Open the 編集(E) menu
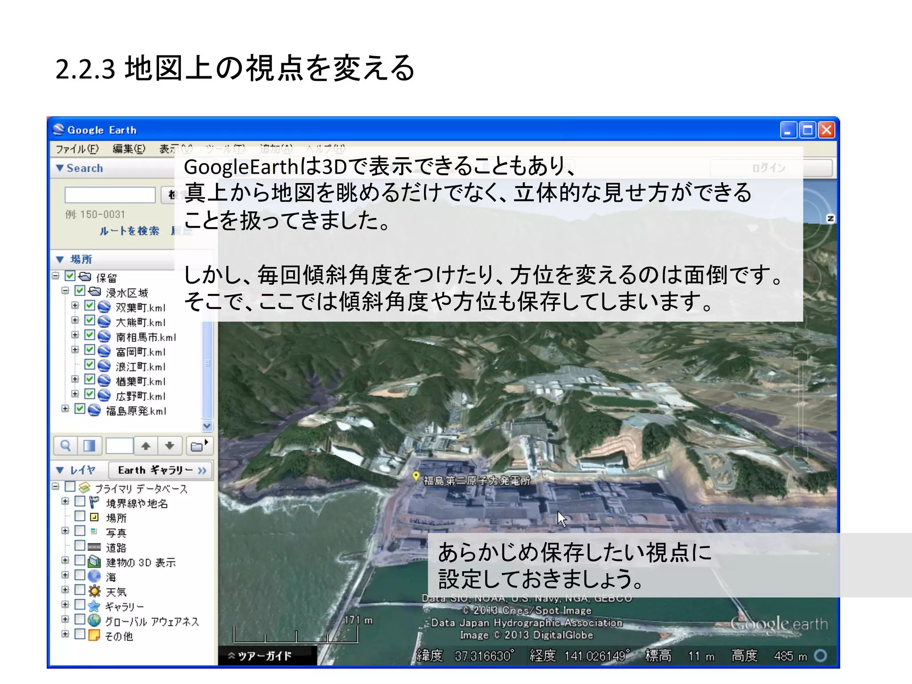 [x=129, y=148]
